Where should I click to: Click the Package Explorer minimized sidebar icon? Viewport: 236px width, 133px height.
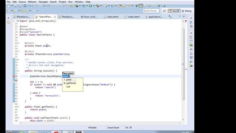click(8, 22)
